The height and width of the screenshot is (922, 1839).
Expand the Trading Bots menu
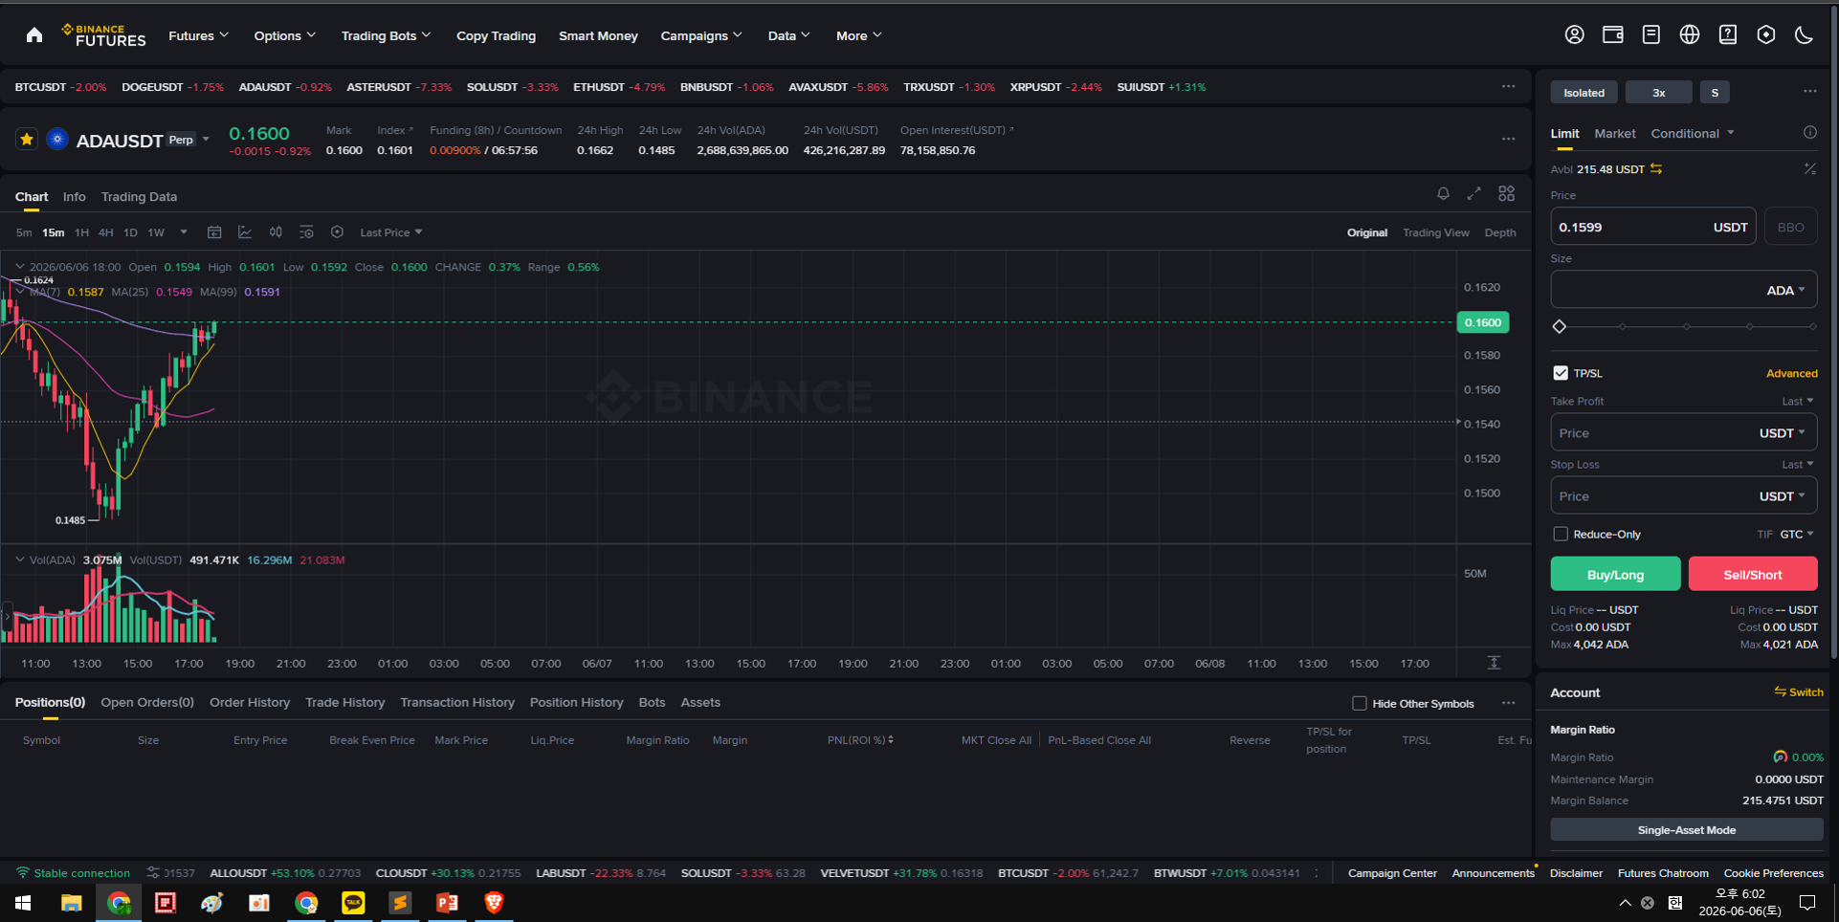click(386, 35)
